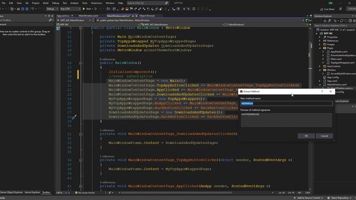Open WPF_MC.MainWindow type navigation dropdown
The width and height of the screenshot is (356, 200).
pos(182,24)
